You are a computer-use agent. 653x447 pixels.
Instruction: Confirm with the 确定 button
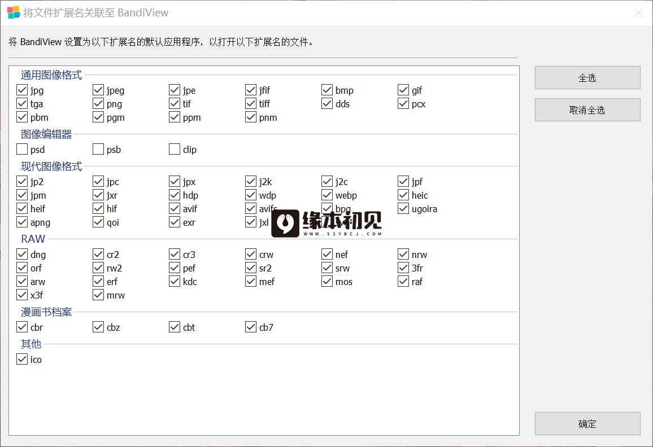587,424
